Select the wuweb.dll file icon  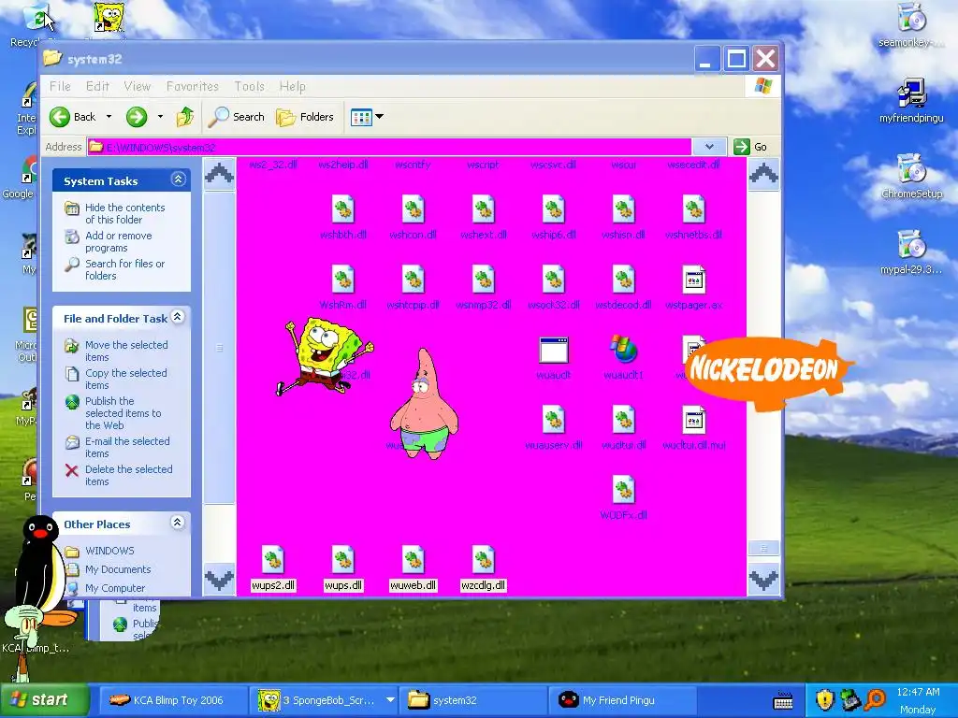coord(413,560)
